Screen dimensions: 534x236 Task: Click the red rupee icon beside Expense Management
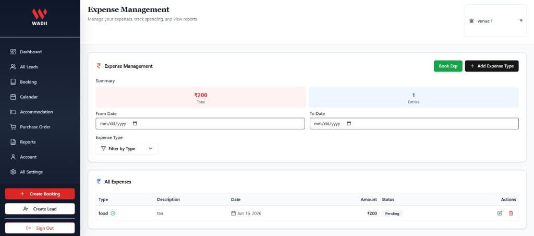(x=99, y=66)
